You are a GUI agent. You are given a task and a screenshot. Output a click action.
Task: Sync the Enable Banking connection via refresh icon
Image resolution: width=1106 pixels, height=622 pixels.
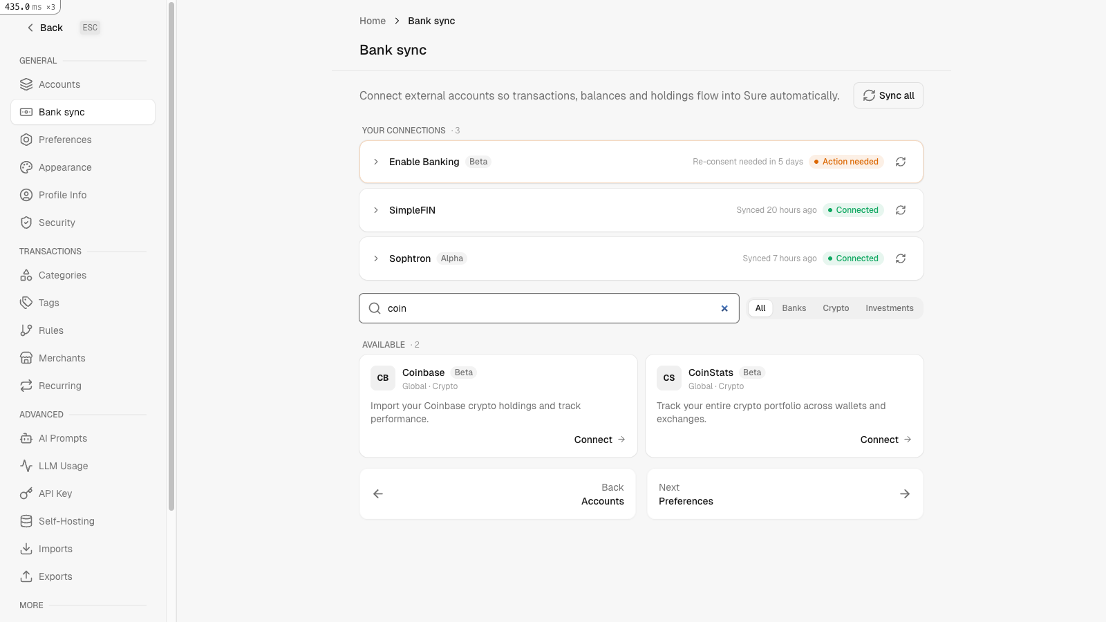[x=901, y=162]
